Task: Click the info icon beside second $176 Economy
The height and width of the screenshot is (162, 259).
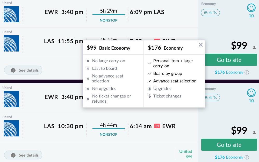Action: pos(247,157)
